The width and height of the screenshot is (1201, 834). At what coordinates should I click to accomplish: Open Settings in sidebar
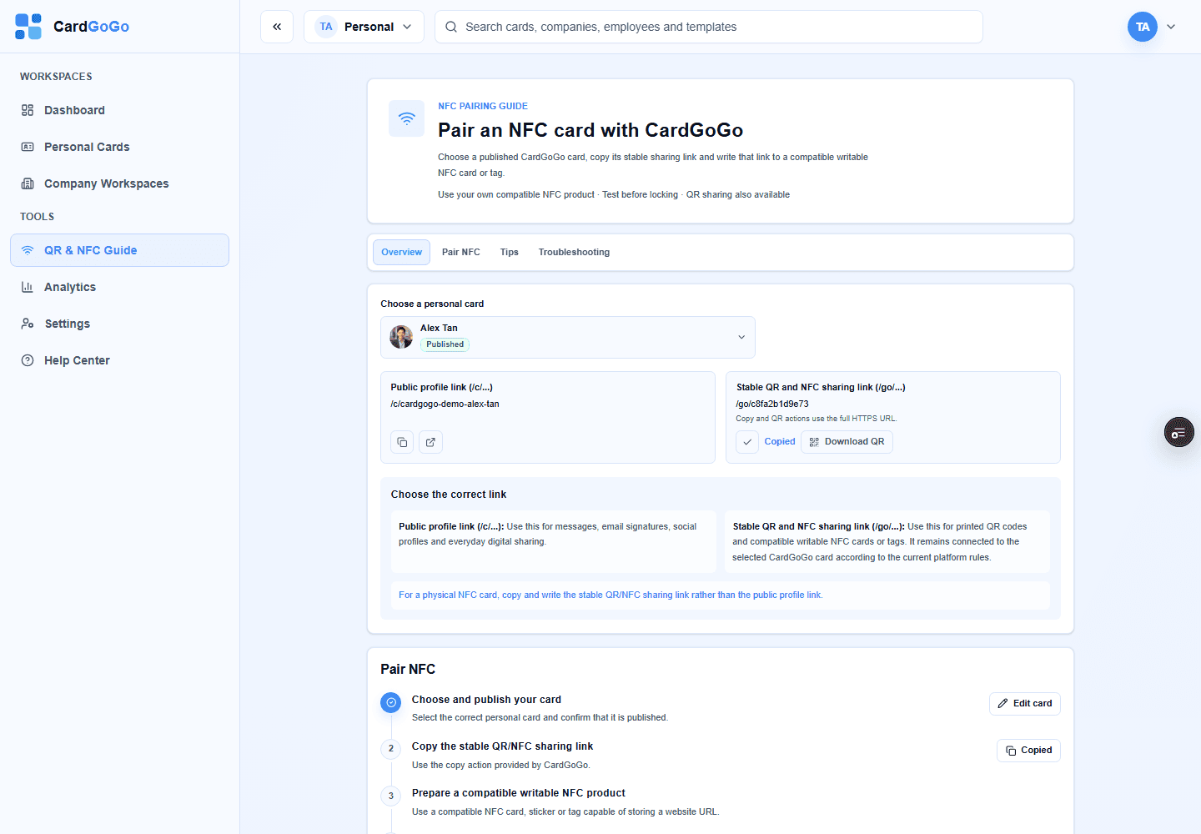(x=119, y=324)
